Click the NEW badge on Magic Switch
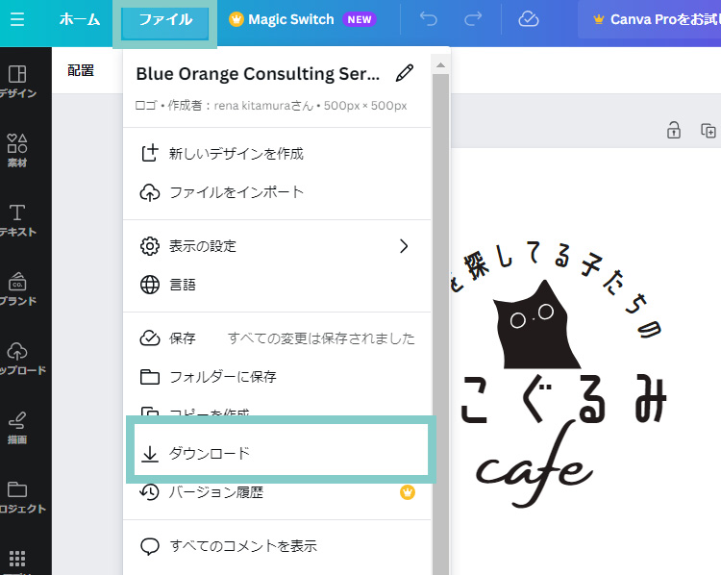Viewport: 721px width, 575px height. [360, 19]
